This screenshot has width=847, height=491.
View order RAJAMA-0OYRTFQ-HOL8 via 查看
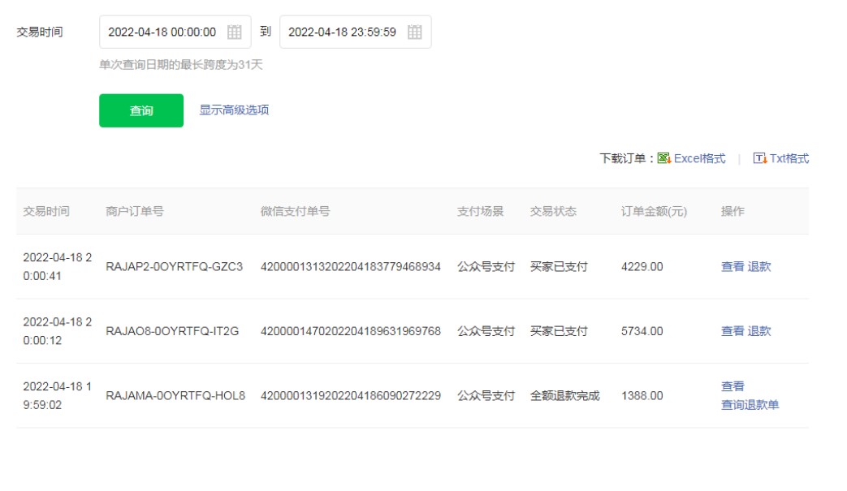point(732,387)
